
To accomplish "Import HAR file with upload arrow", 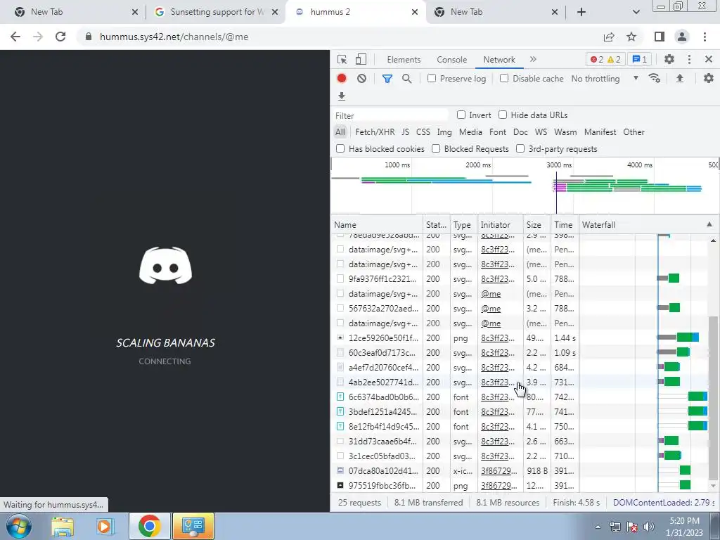I will 680,79.
